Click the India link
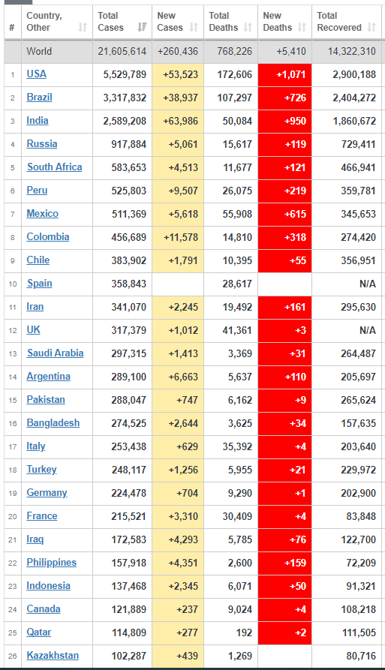Image resolution: width=385 pixels, height=670 pixels. click(x=38, y=121)
